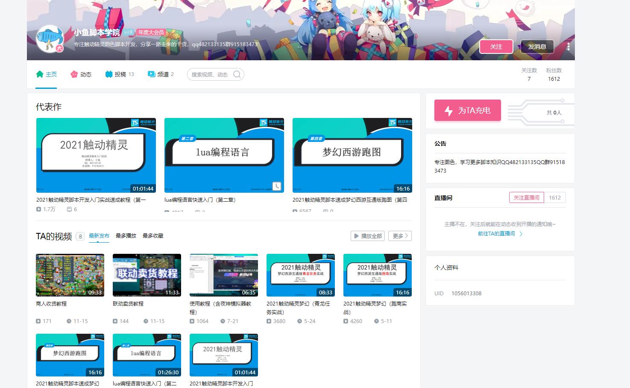Image resolution: width=630 pixels, height=388 pixels.
Task: Open the 投稿 tab
Action: click(x=120, y=74)
